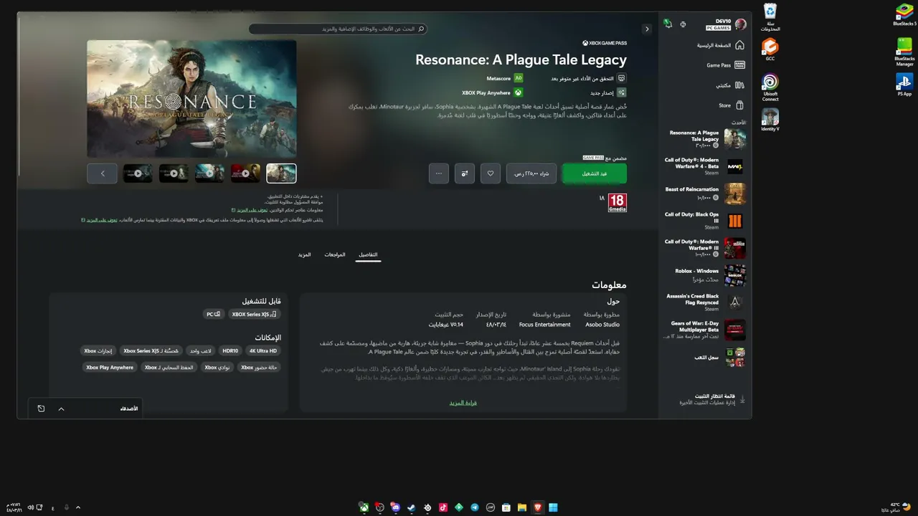Focus the games search field
This screenshot has height=516, width=918.
click(x=338, y=29)
